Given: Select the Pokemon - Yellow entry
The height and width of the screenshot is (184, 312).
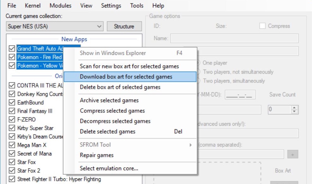Looking at the screenshot, I should click(x=40, y=66).
